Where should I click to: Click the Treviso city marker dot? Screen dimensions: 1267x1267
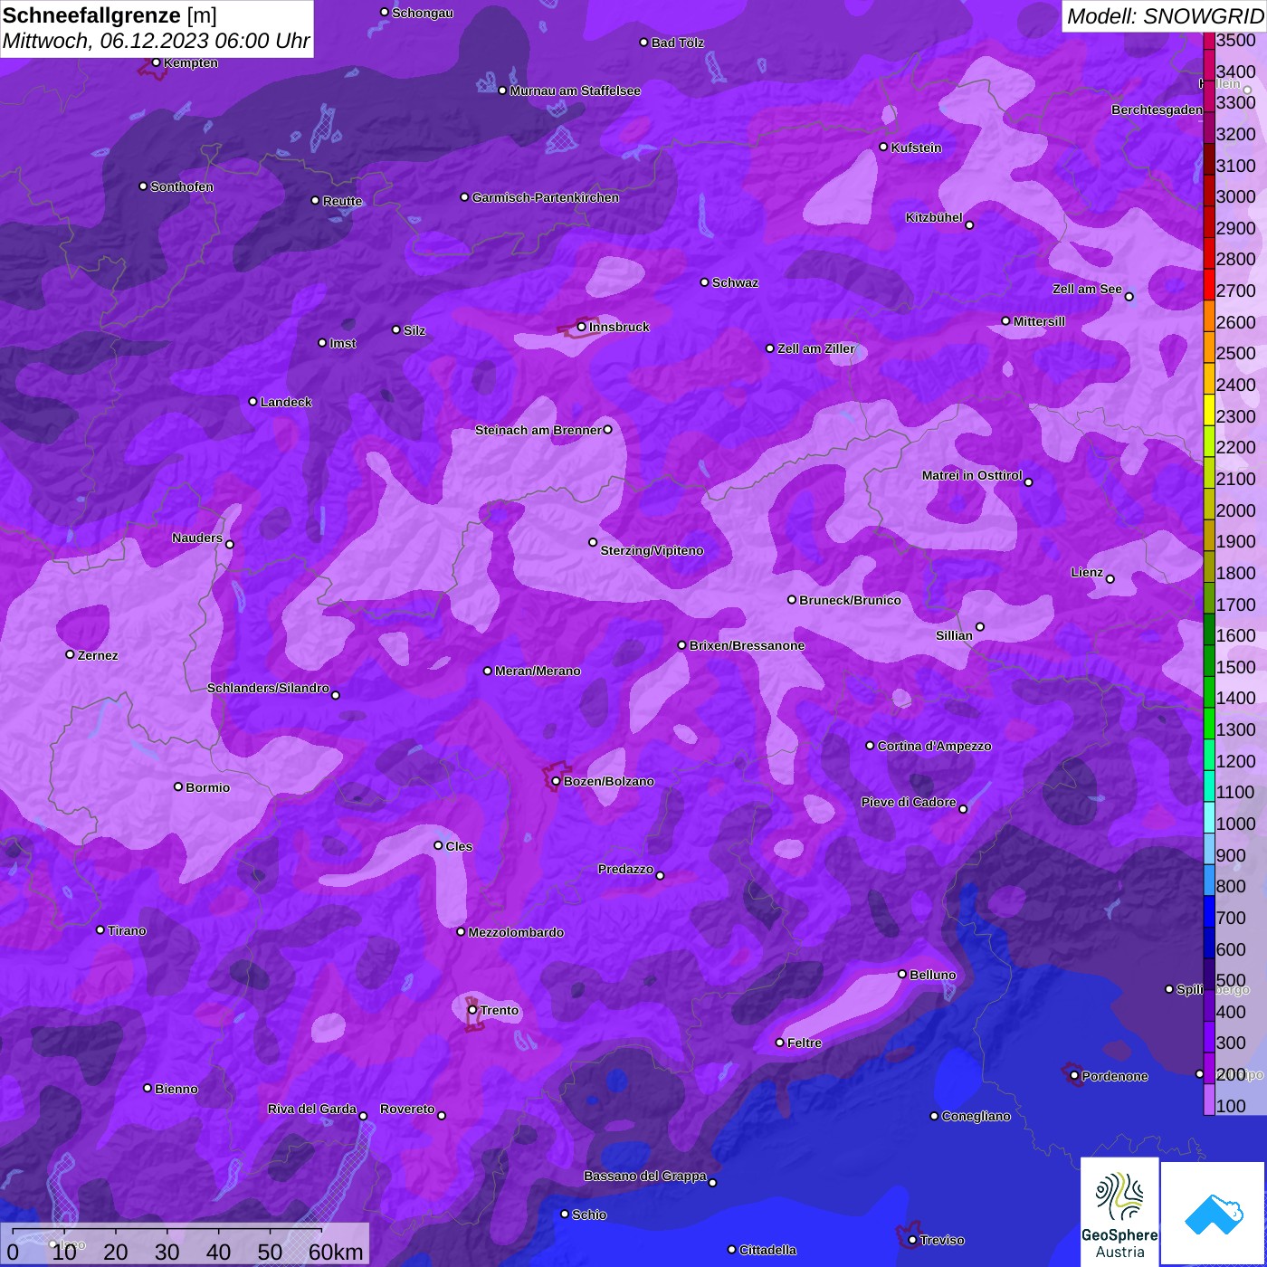(x=913, y=1240)
